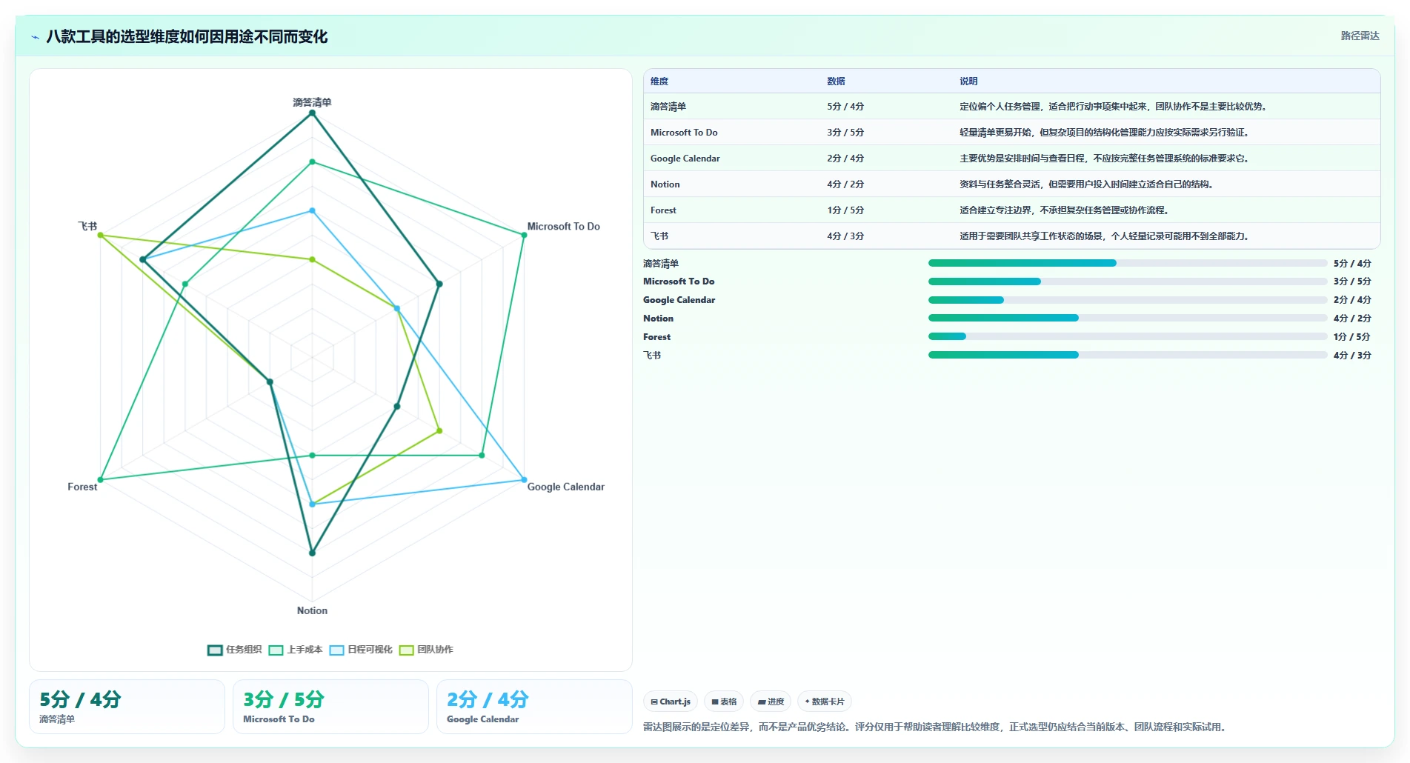Viewport: 1410px width, 763px height.
Task: Click the description starting "轻量清单更易开始"
Action: click(x=1105, y=133)
